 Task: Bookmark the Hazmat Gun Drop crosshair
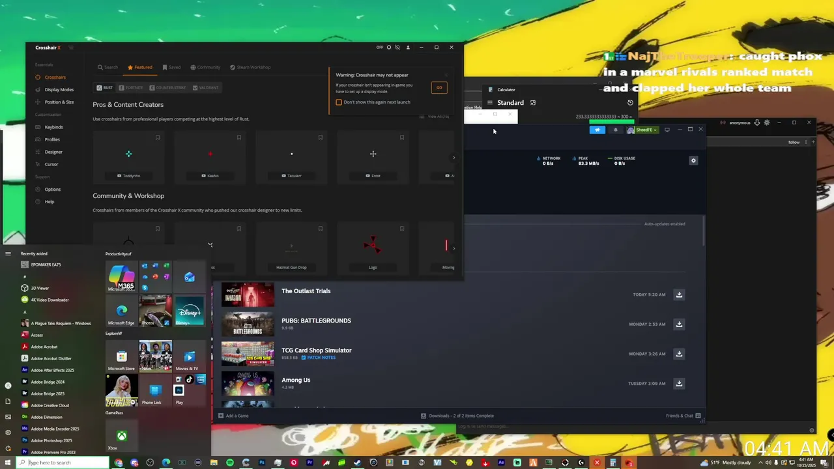[320, 229]
